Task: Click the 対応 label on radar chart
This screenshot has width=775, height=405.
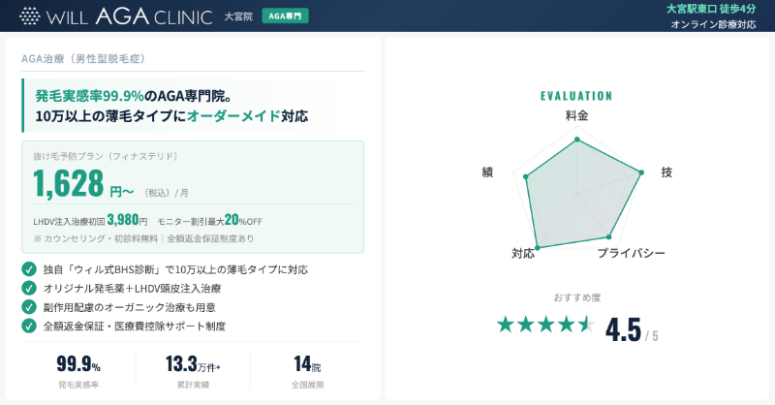Action: 522,253
